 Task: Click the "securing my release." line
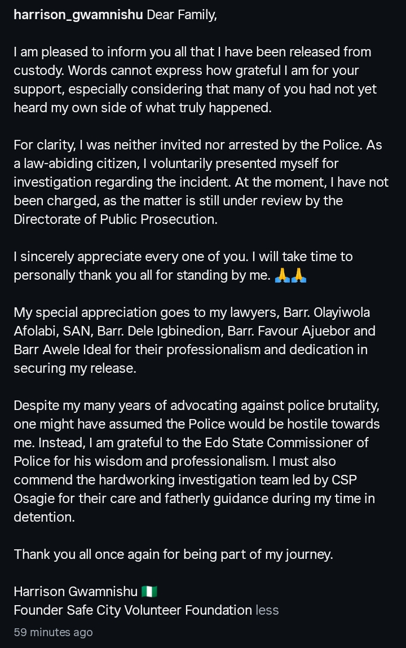(x=75, y=368)
